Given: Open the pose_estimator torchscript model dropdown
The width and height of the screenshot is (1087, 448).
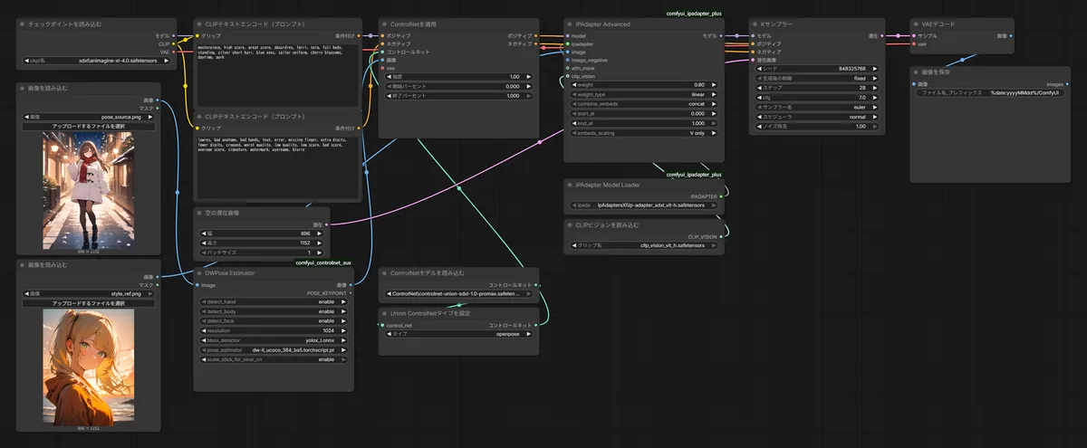Looking at the screenshot, I should pos(274,349).
